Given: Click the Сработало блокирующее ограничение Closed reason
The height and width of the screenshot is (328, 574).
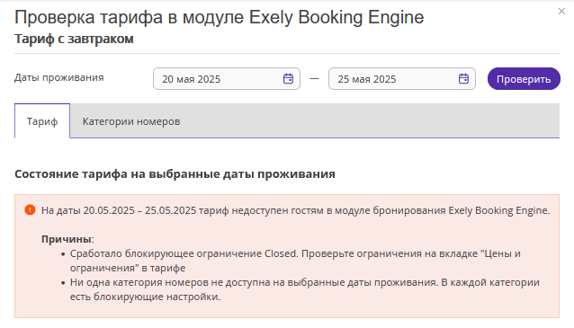Looking at the screenshot, I should click(295, 261).
